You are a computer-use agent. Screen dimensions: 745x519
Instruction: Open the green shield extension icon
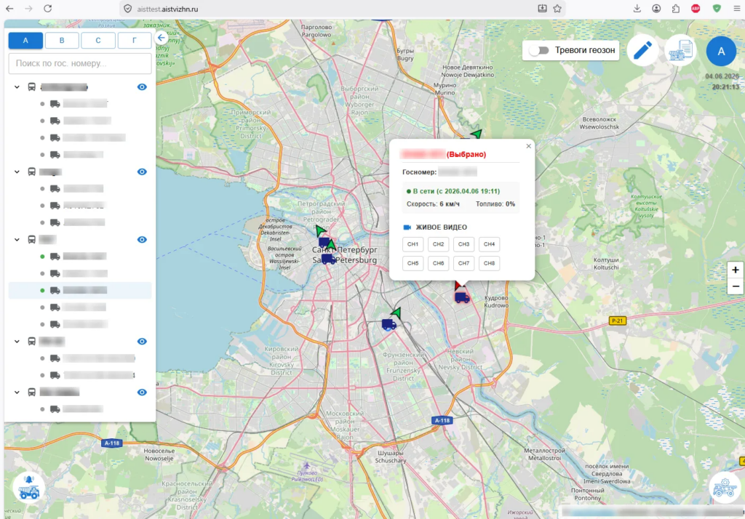point(717,9)
